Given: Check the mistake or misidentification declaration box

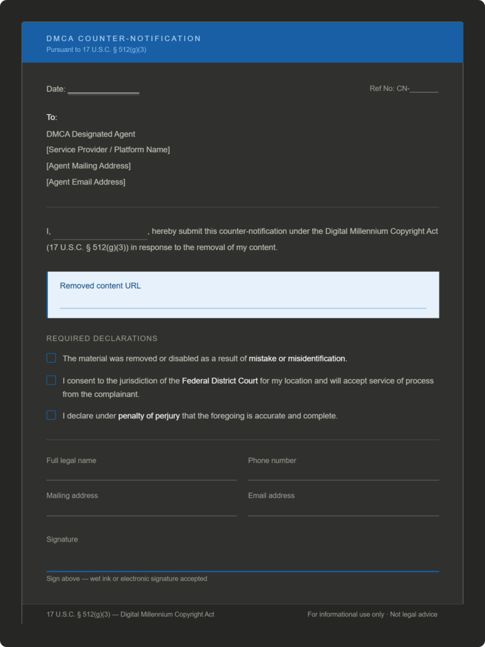Looking at the screenshot, I should point(51,358).
